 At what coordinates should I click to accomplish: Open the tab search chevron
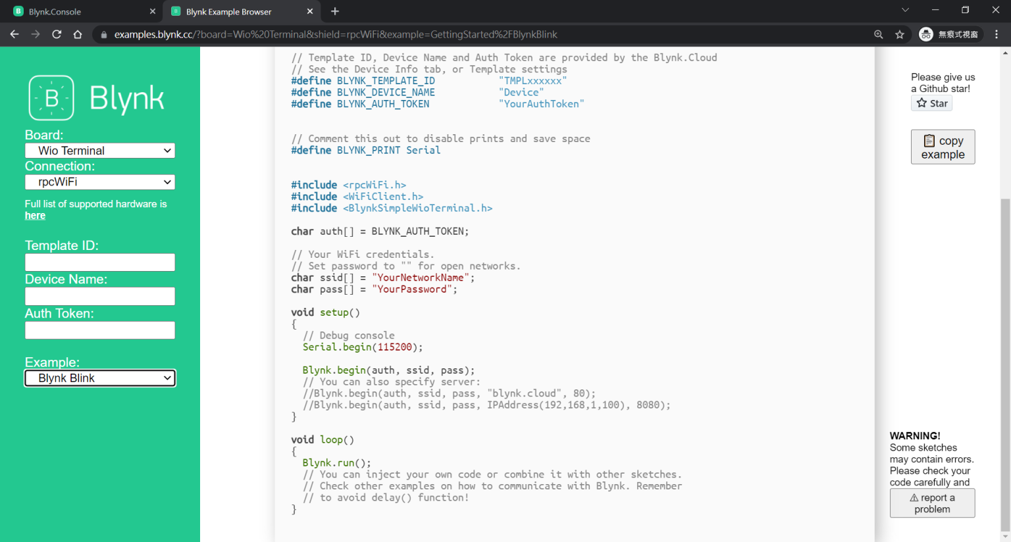pos(905,10)
